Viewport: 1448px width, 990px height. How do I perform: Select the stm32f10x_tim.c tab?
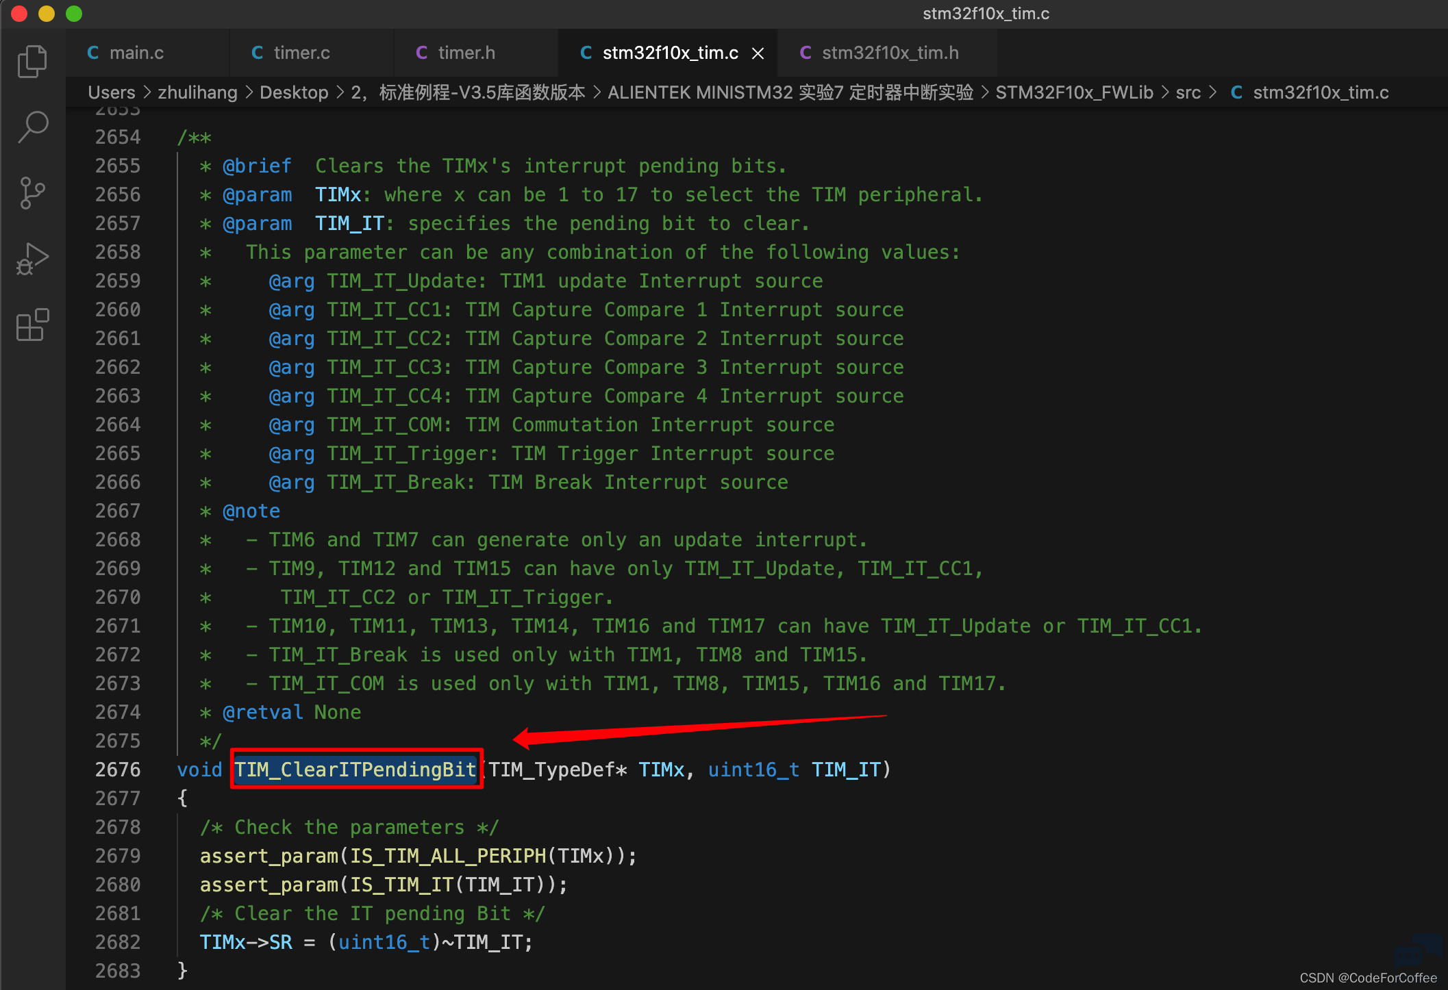(669, 53)
